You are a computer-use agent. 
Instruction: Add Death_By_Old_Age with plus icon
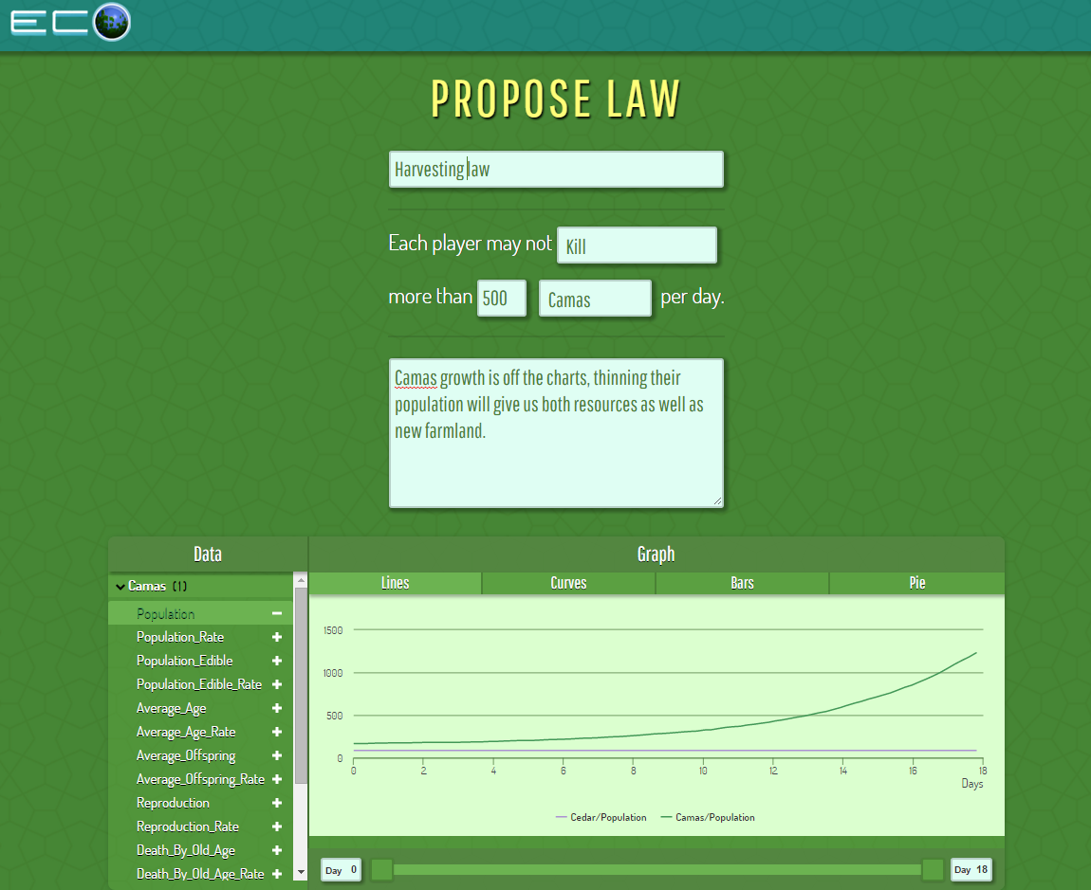point(277,851)
